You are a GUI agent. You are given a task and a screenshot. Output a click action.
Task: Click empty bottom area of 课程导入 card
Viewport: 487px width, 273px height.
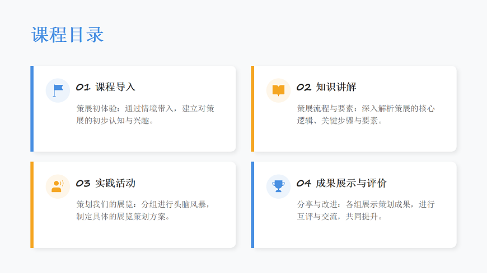[134, 140]
